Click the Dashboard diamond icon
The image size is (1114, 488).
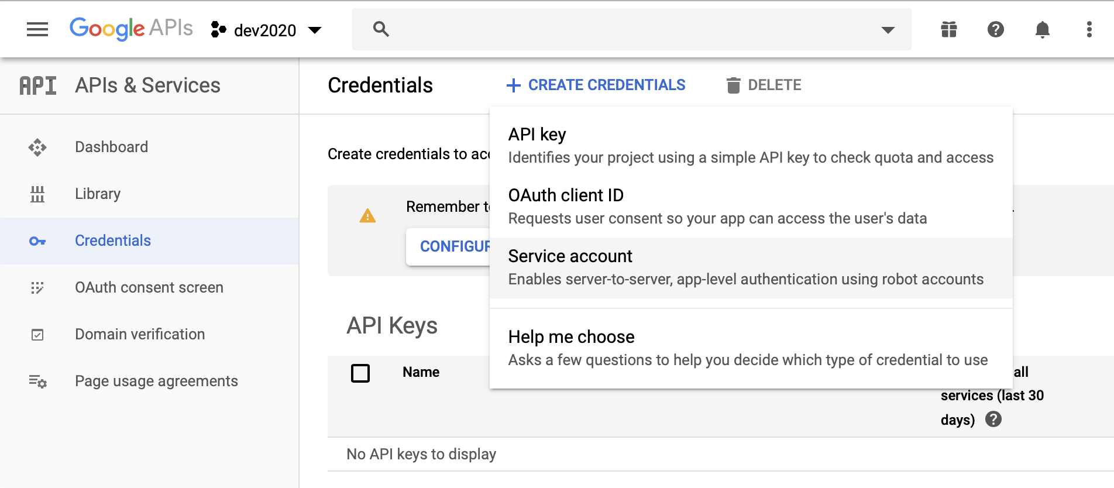click(x=37, y=147)
